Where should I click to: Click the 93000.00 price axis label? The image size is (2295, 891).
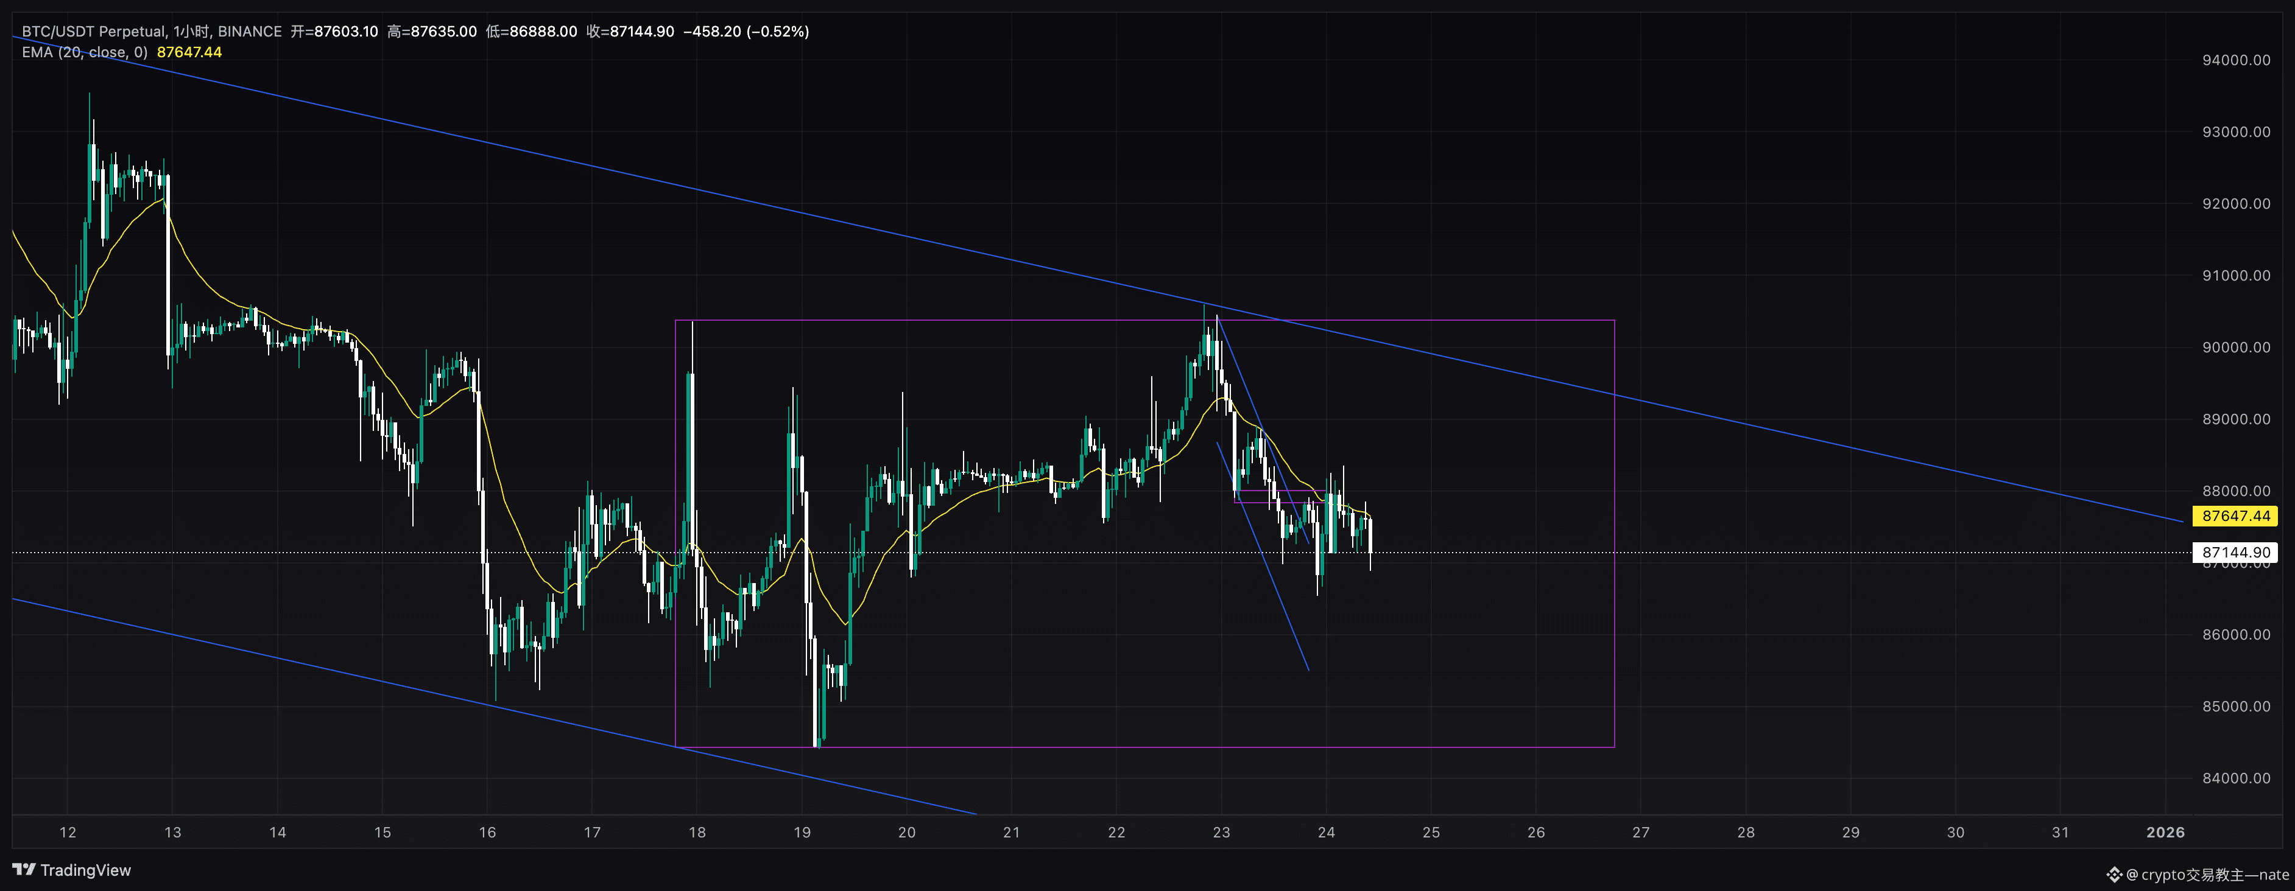2236,131
